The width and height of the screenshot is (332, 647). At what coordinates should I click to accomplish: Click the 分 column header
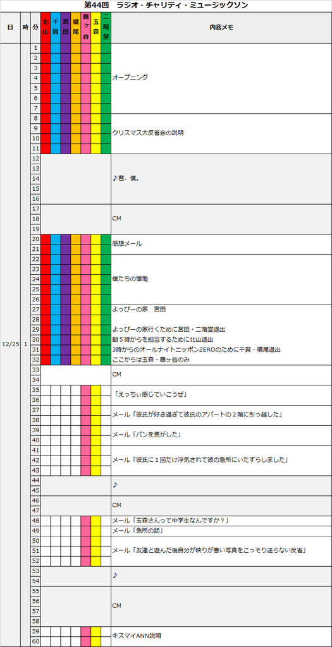click(x=35, y=27)
